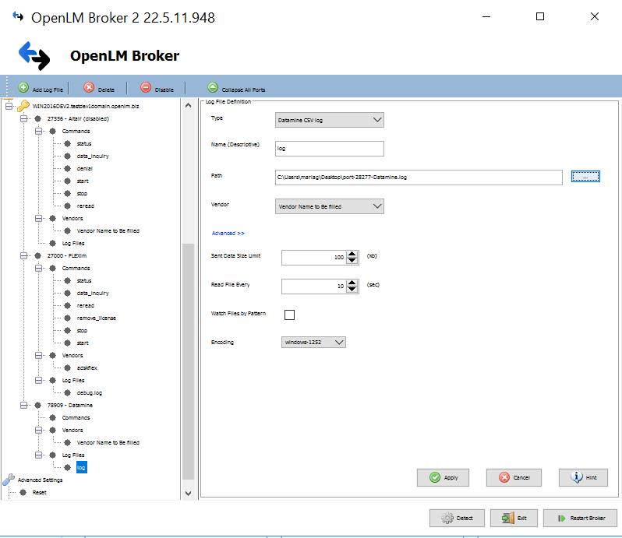This screenshot has width=622, height=538.
Task: Select the acskflex vendor tree item
Action: (87, 367)
